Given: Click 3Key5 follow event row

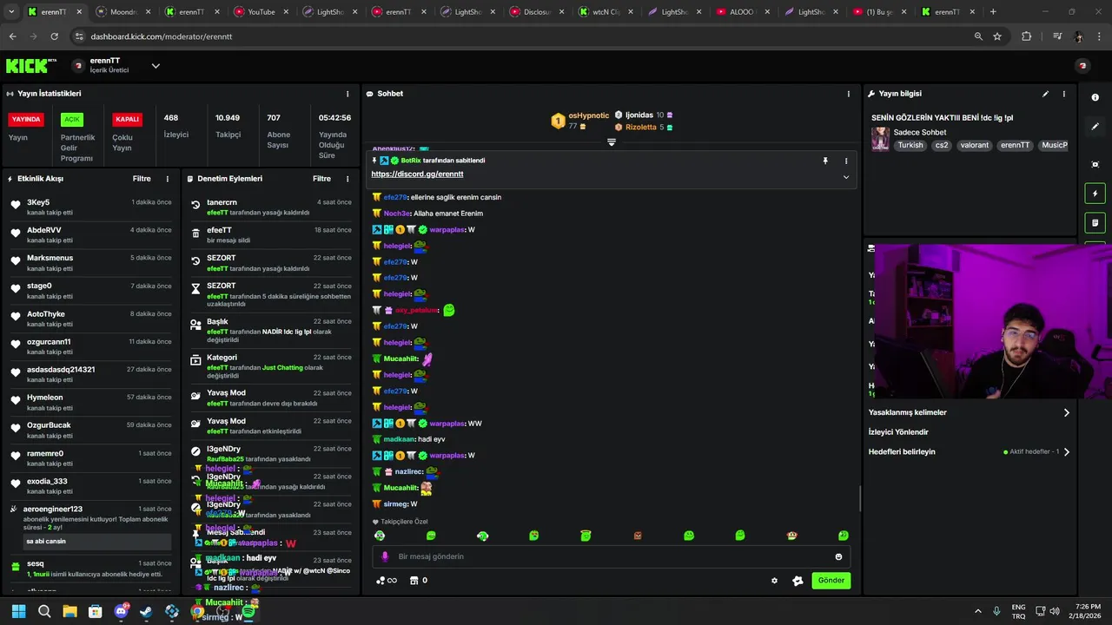Looking at the screenshot, I should (91, 207).
